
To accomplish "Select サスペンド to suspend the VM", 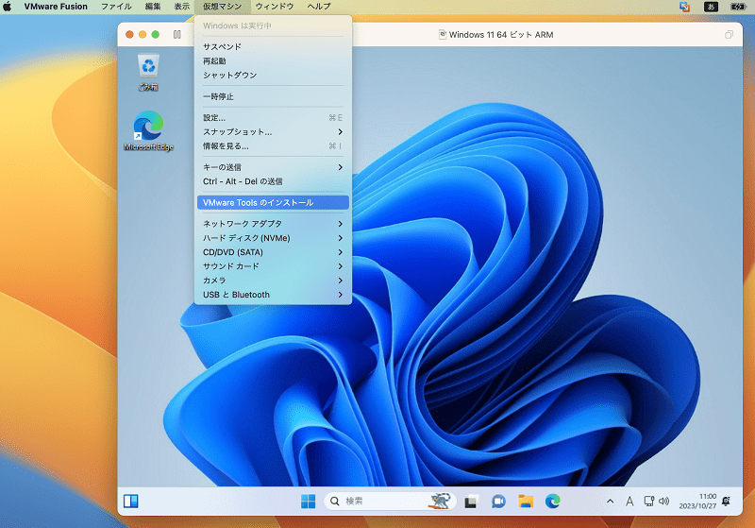I will tap(273, 46).
